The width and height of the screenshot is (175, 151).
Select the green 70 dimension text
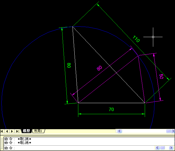point(111,109)
